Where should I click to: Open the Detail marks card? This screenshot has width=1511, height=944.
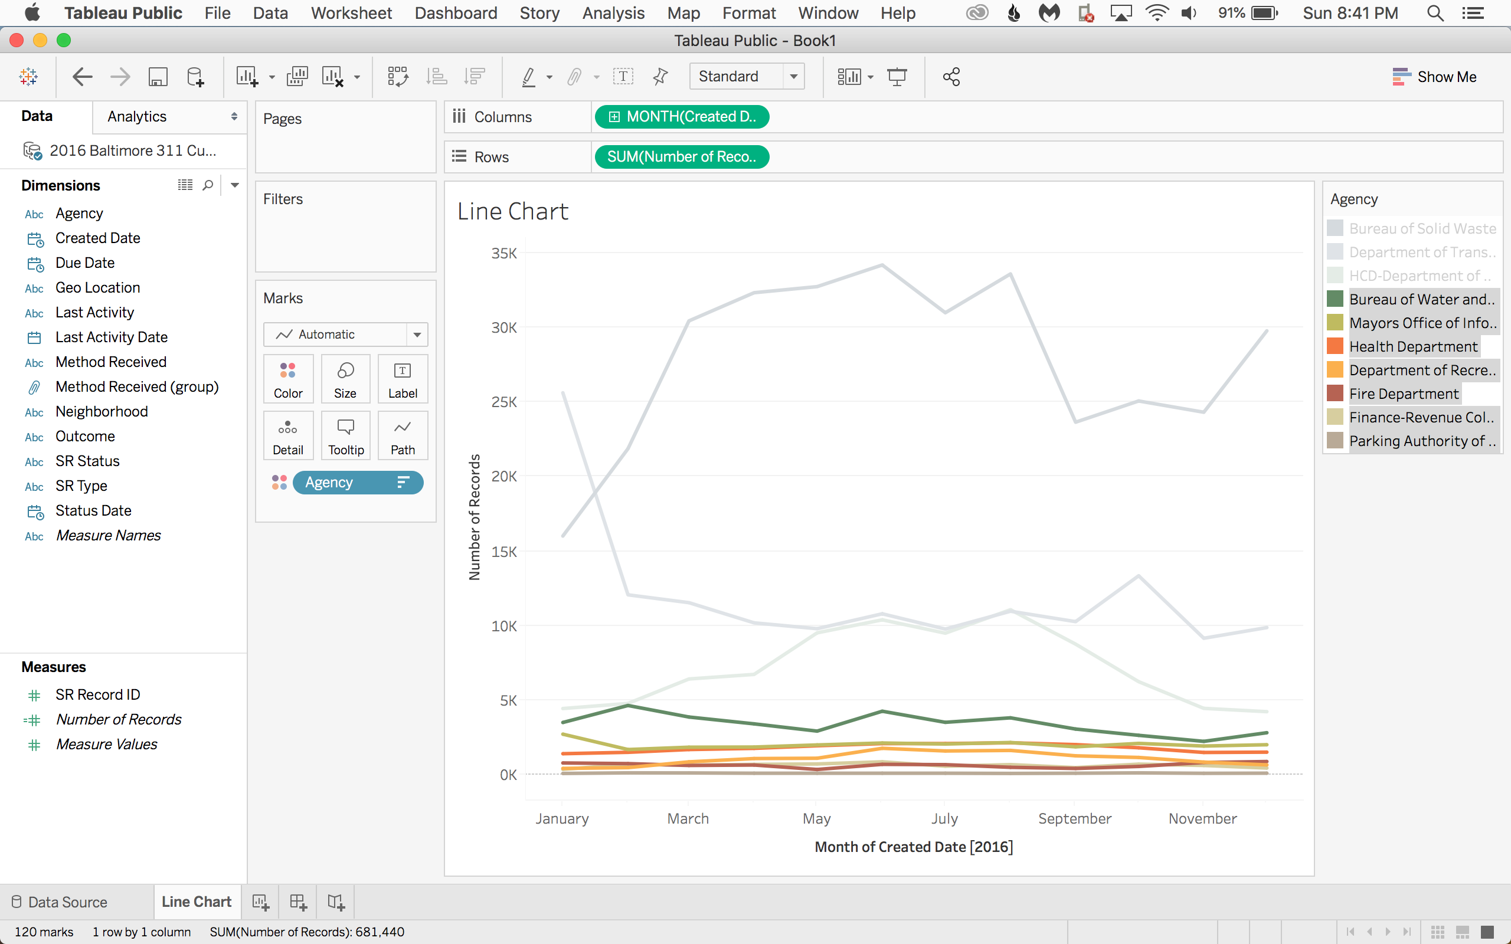(x=288, y=436)
